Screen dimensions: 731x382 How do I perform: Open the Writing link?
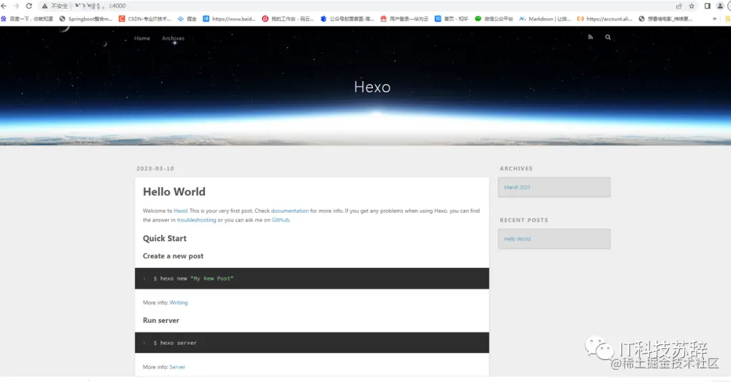click(x=179, y=303)
